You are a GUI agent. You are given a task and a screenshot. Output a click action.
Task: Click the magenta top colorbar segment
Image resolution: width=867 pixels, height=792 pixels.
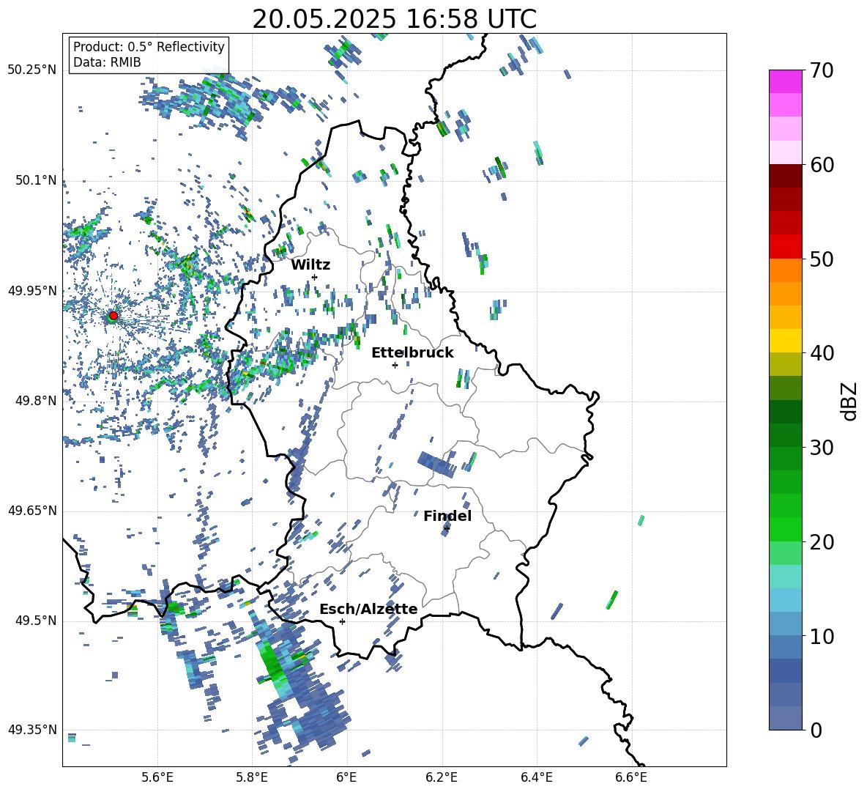point(785,81)
